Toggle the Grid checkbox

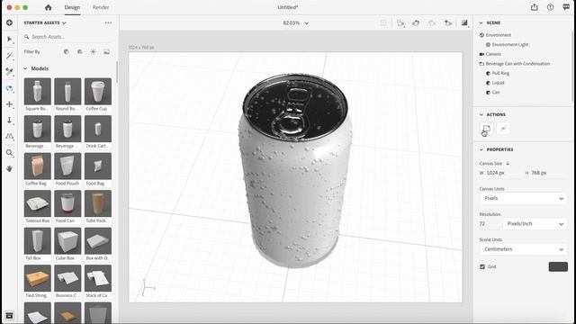click(x=482, y=266)
